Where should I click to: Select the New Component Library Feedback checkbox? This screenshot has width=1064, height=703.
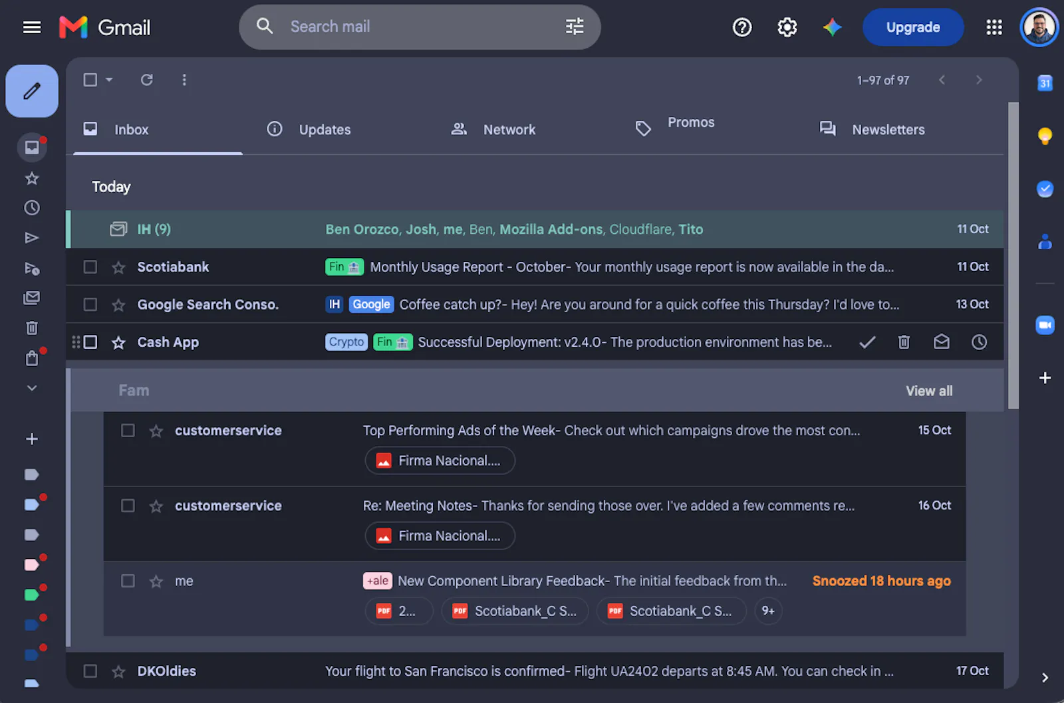128,581
